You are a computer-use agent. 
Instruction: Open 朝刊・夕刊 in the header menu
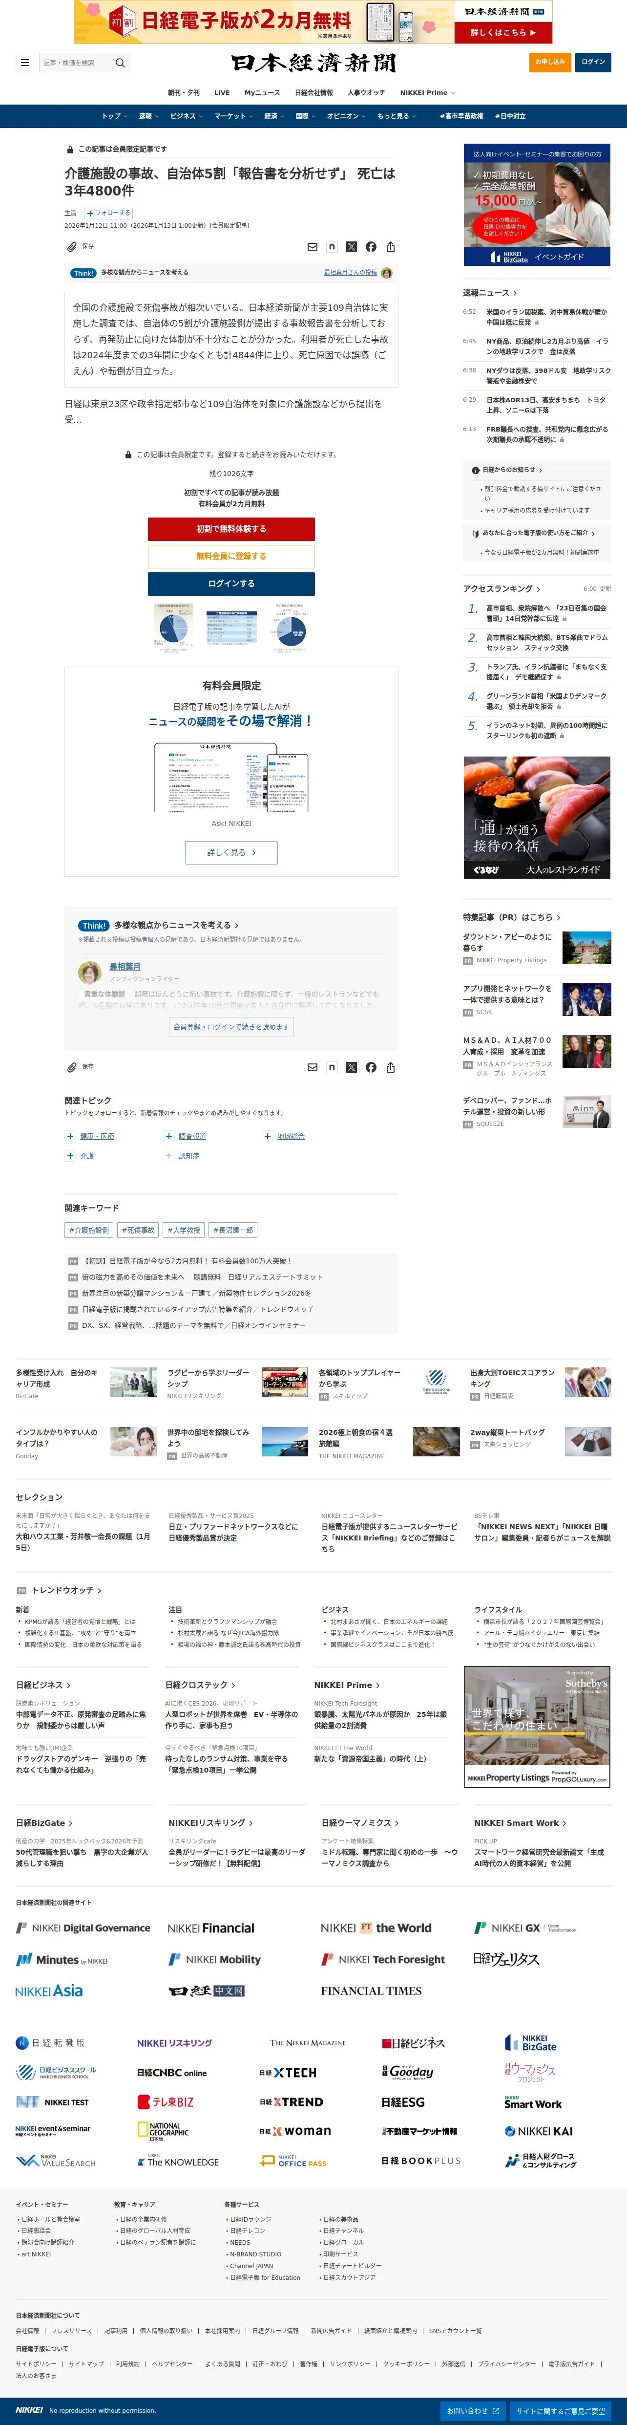tap(183, 93)
